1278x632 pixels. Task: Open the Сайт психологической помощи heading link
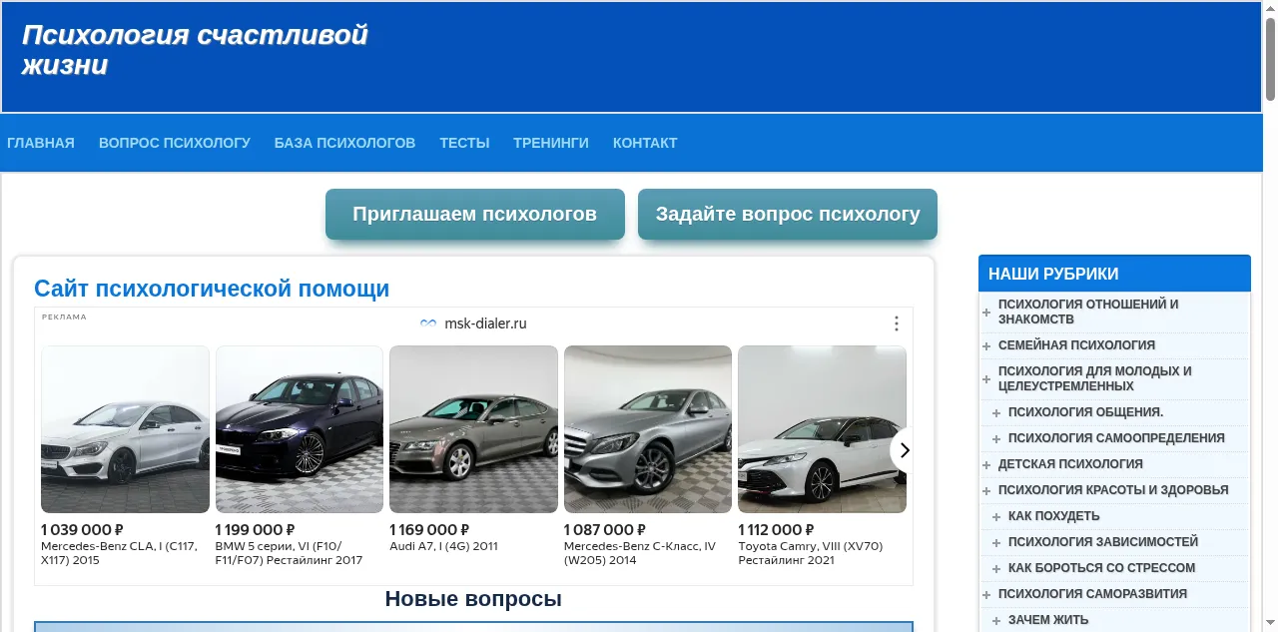(212, 289)
